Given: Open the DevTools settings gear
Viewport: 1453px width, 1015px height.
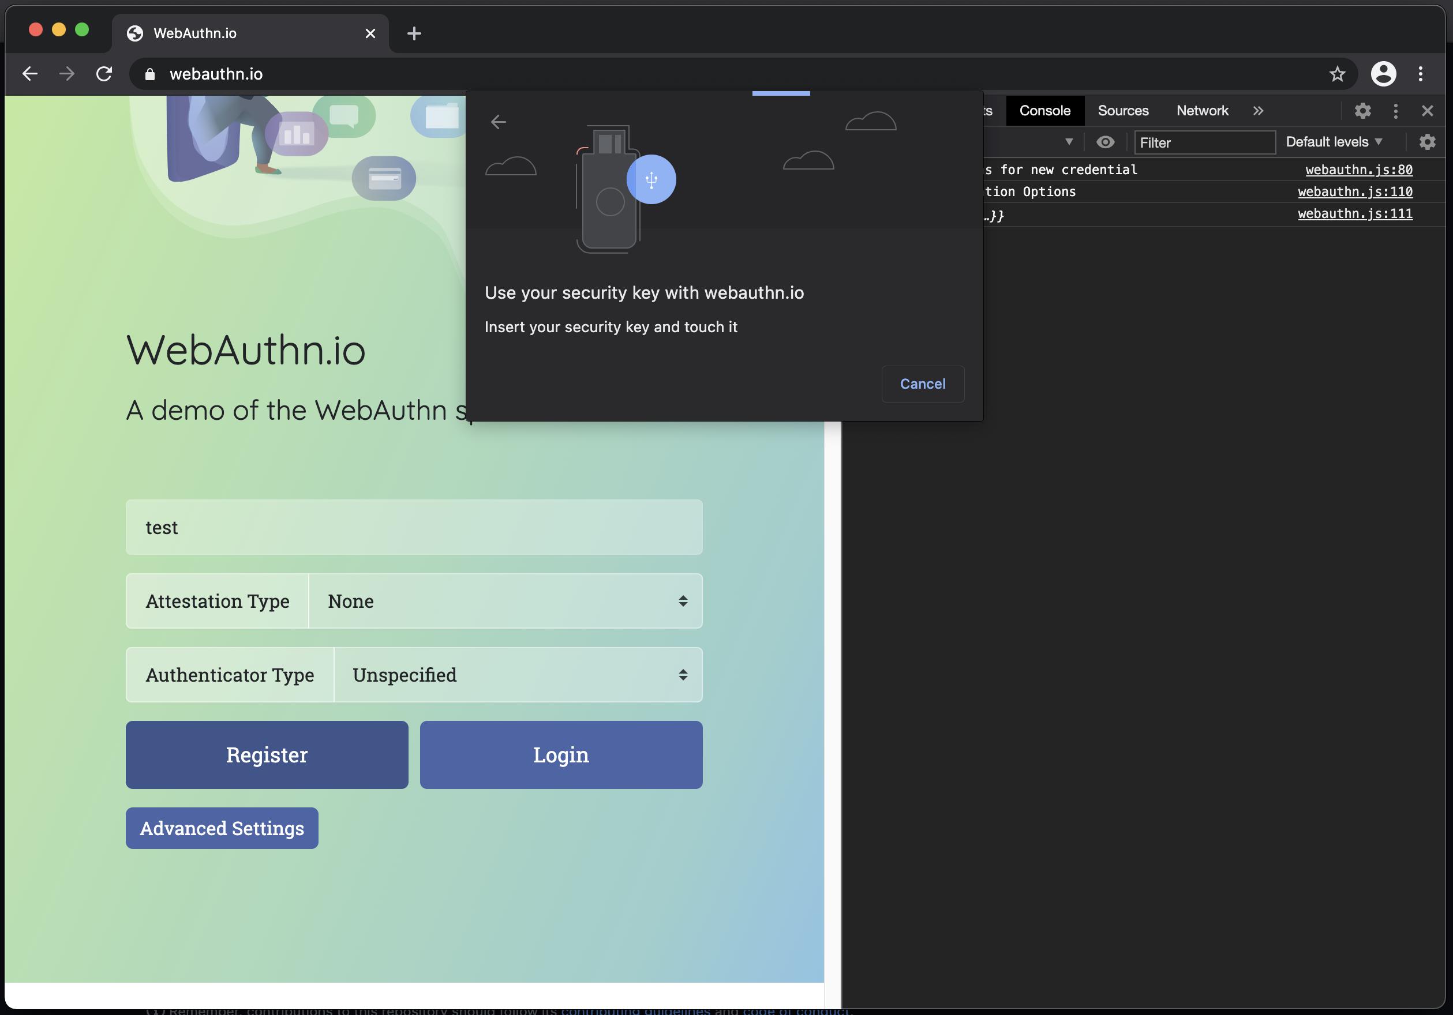Looking at the screenshot, I should pos(1363,111).
